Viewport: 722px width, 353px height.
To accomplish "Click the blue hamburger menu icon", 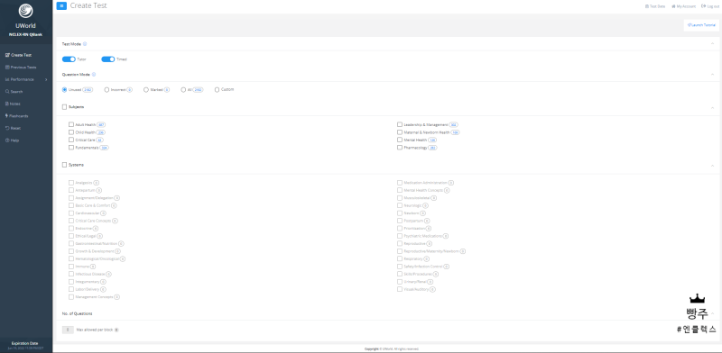I will 61,6.
